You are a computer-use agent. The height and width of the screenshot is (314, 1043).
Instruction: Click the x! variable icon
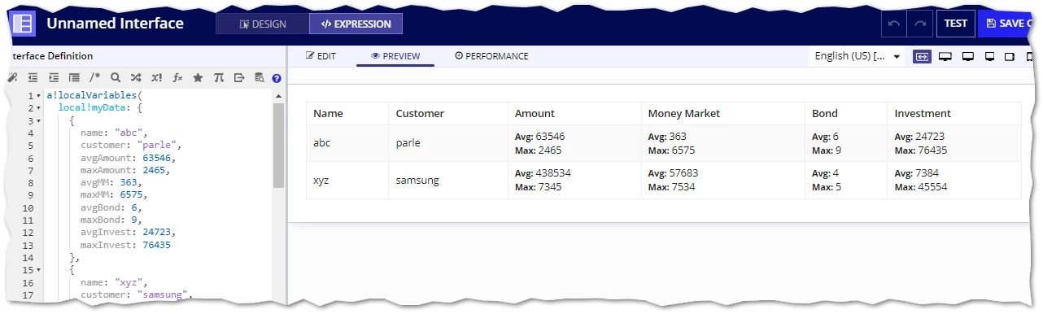coord(157,78)
